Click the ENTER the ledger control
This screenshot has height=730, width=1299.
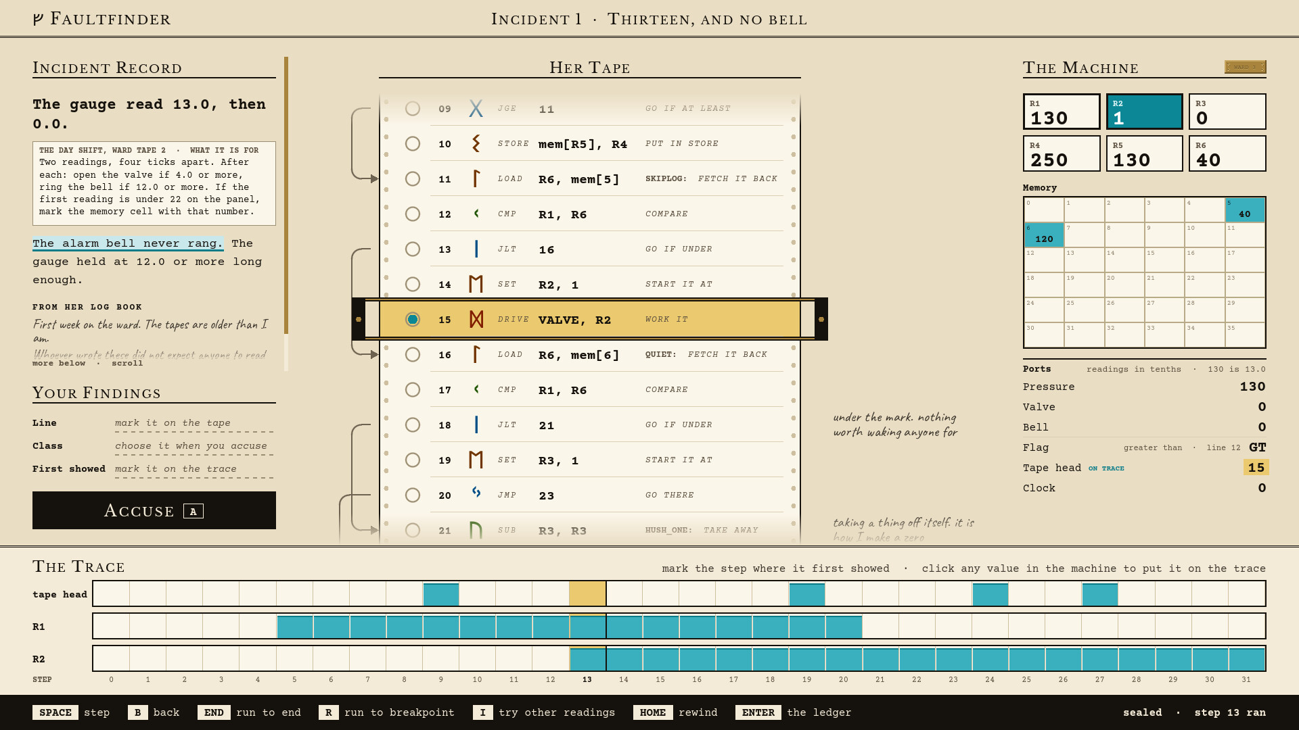click(x=794, y=712)
